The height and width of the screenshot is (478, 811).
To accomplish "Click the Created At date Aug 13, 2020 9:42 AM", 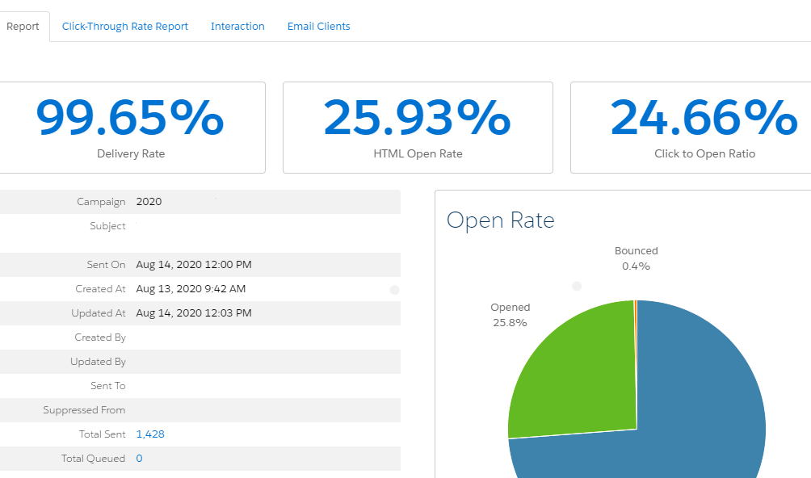I will [x=191, y=289].
